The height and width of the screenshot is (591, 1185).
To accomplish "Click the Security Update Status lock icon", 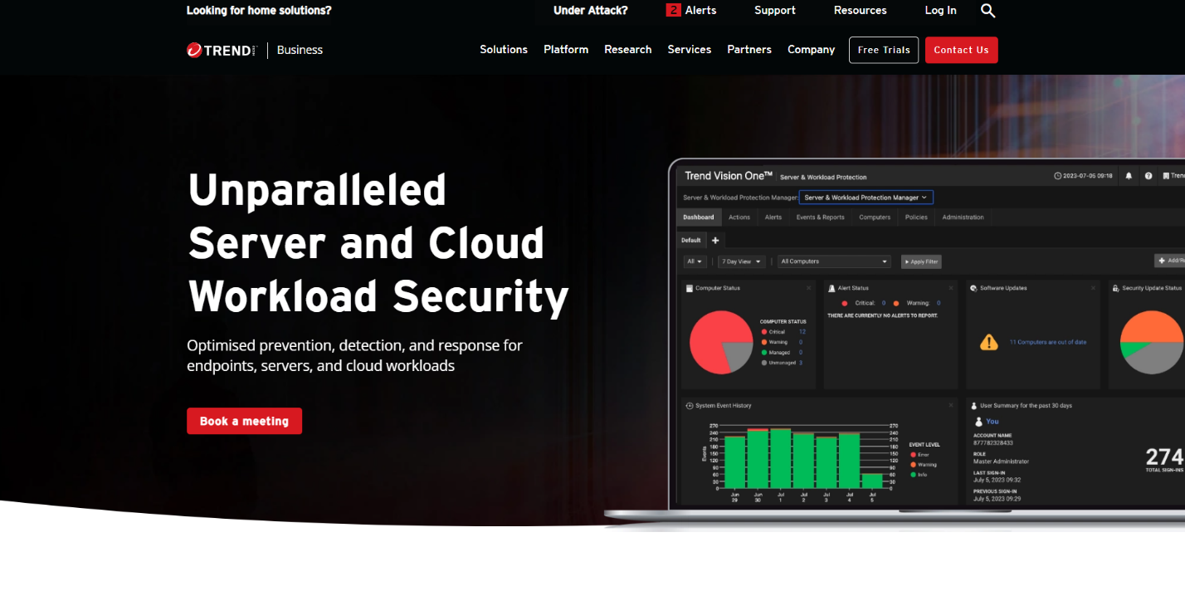I will (1116, 288).
